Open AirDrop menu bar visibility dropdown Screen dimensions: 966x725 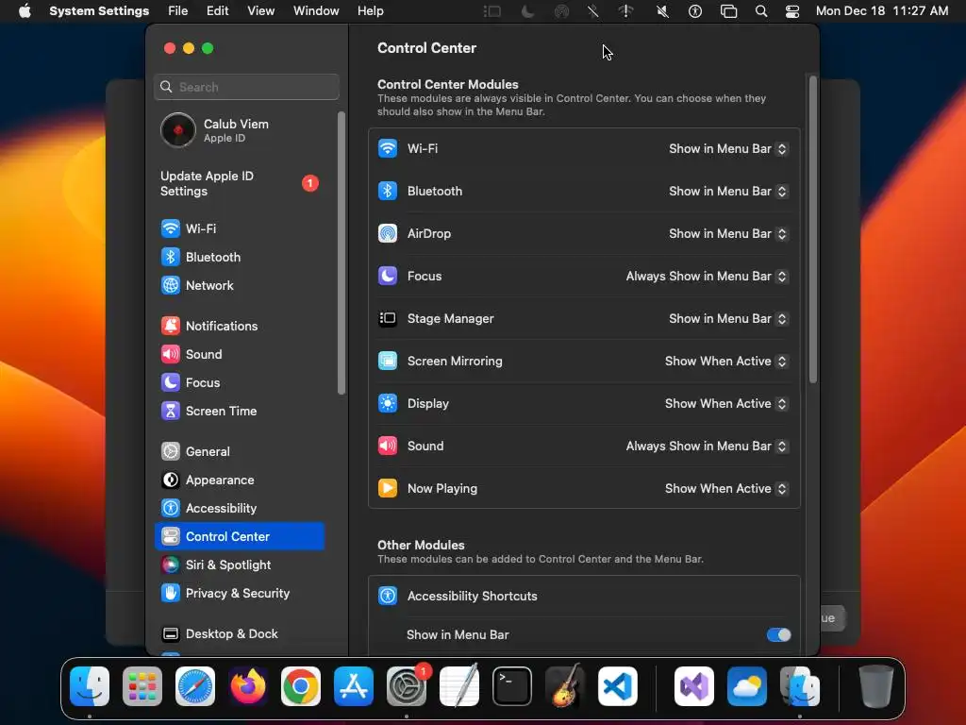pos(728,234)
